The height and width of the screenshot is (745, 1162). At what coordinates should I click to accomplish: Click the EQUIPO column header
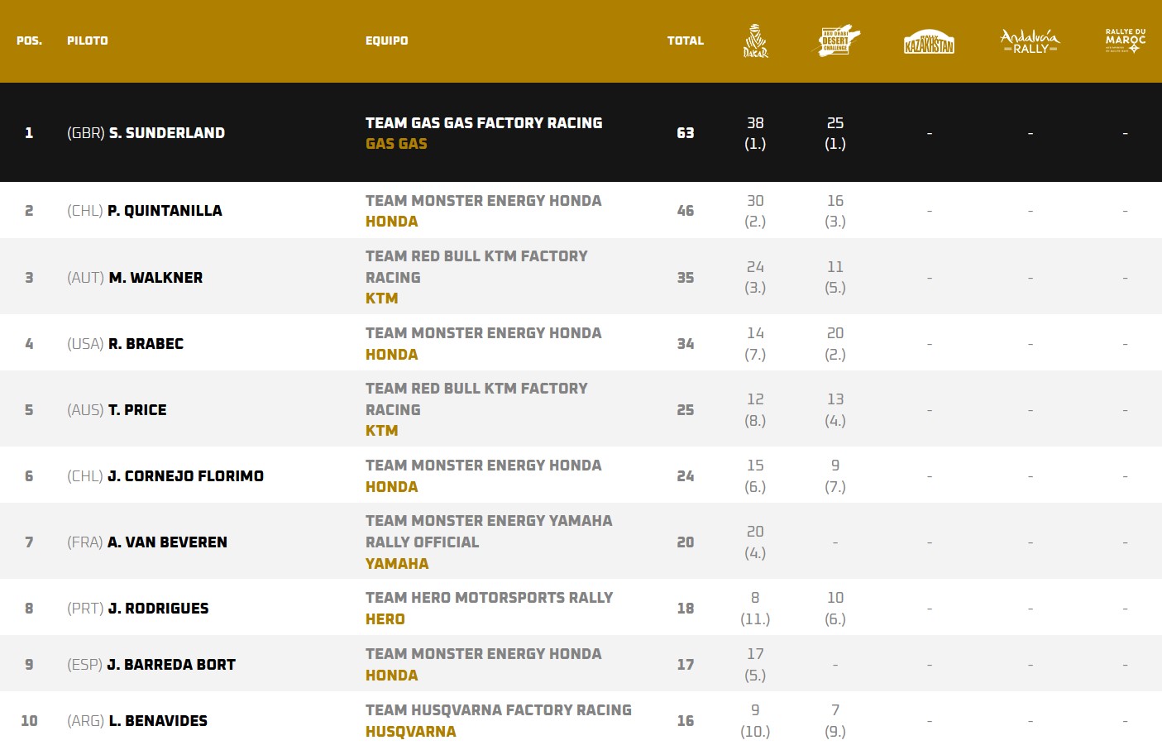(387, 41)
